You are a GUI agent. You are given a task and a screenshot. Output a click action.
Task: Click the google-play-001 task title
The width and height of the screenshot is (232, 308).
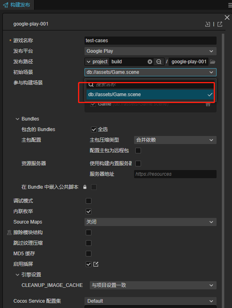point(31,24)
